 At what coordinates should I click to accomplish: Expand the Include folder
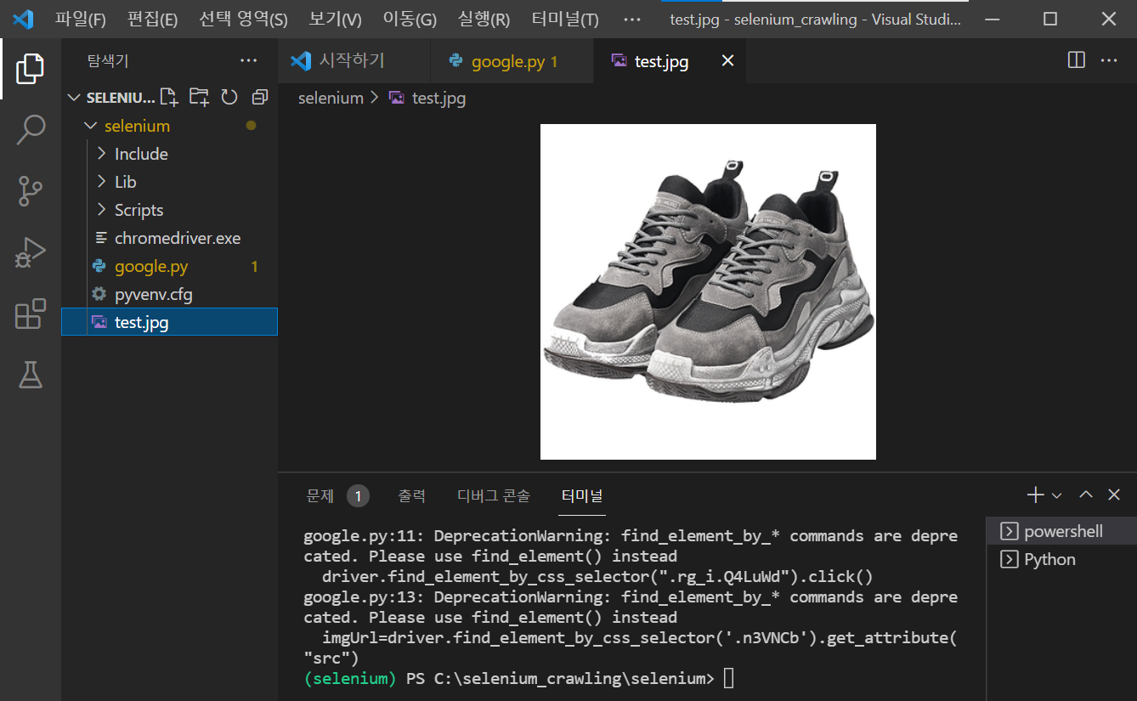pos(169,154)
